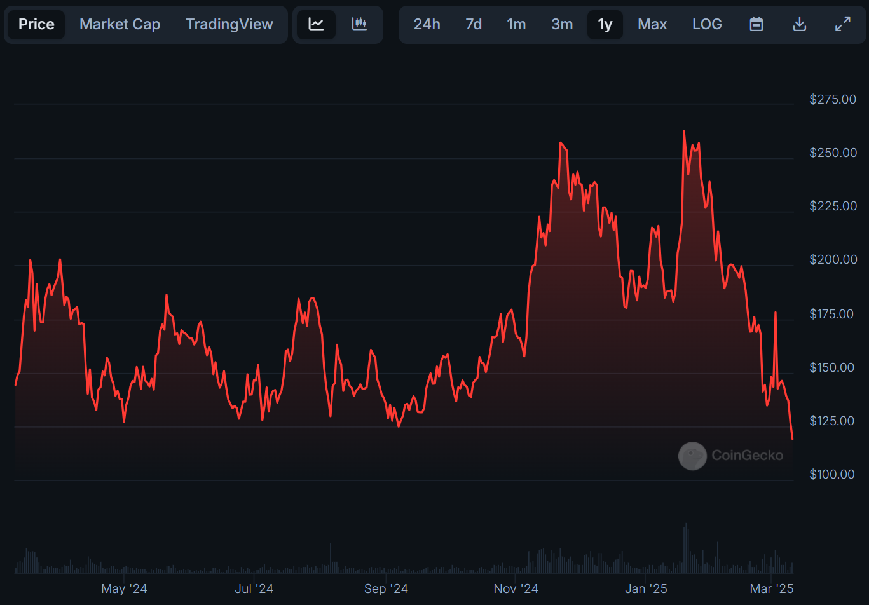The height and width of the screenshot is (605, 869).
Task: Show the Max time range
Action: tap(652, 24)
